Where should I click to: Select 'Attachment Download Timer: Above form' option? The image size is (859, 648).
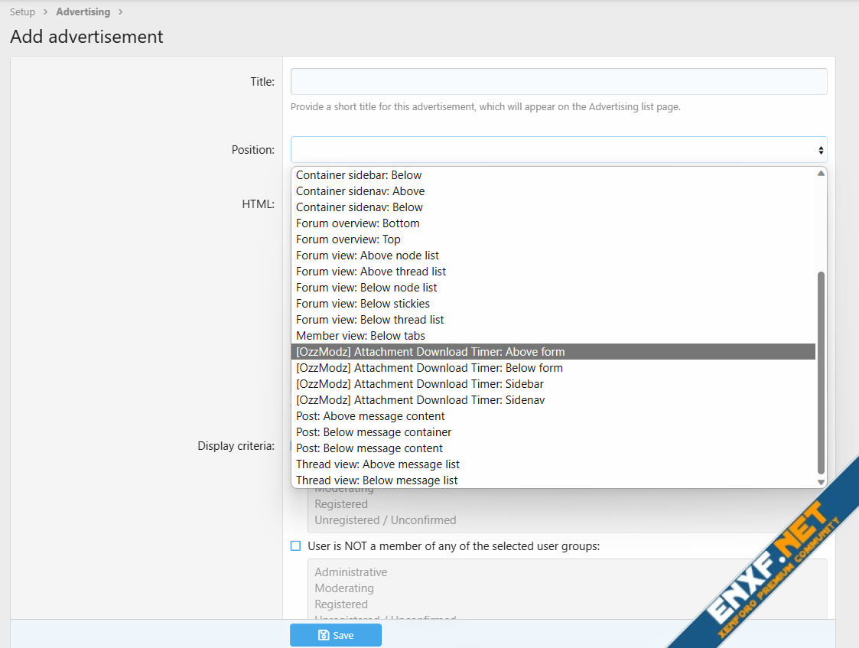[x=430, y=352]
